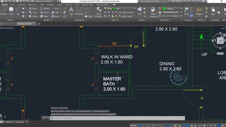
Task: Activate the Array command
Action: [x=55, y=16]
